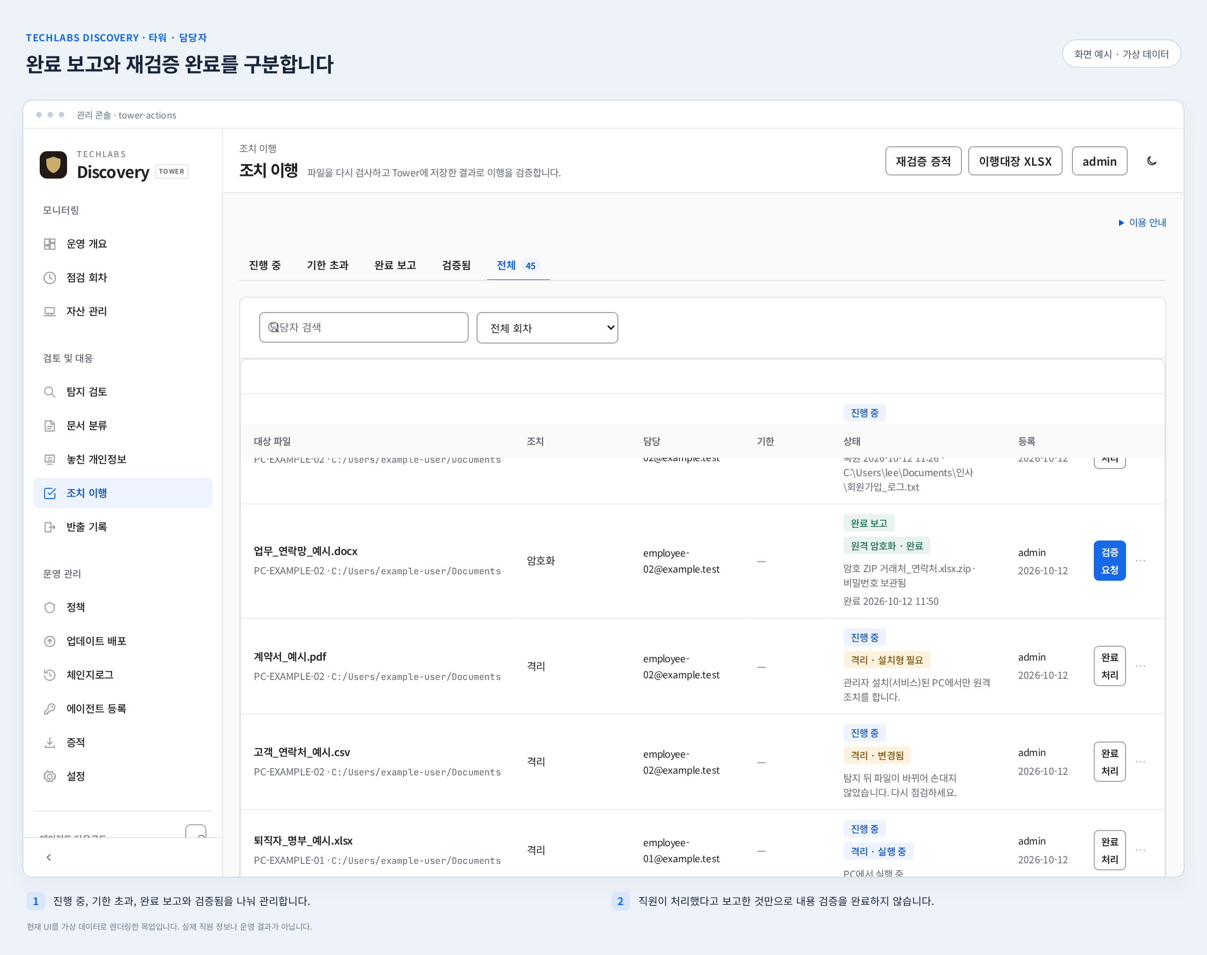Click the 설정 gear icon
1207x955 pixels.
point(50,776)
